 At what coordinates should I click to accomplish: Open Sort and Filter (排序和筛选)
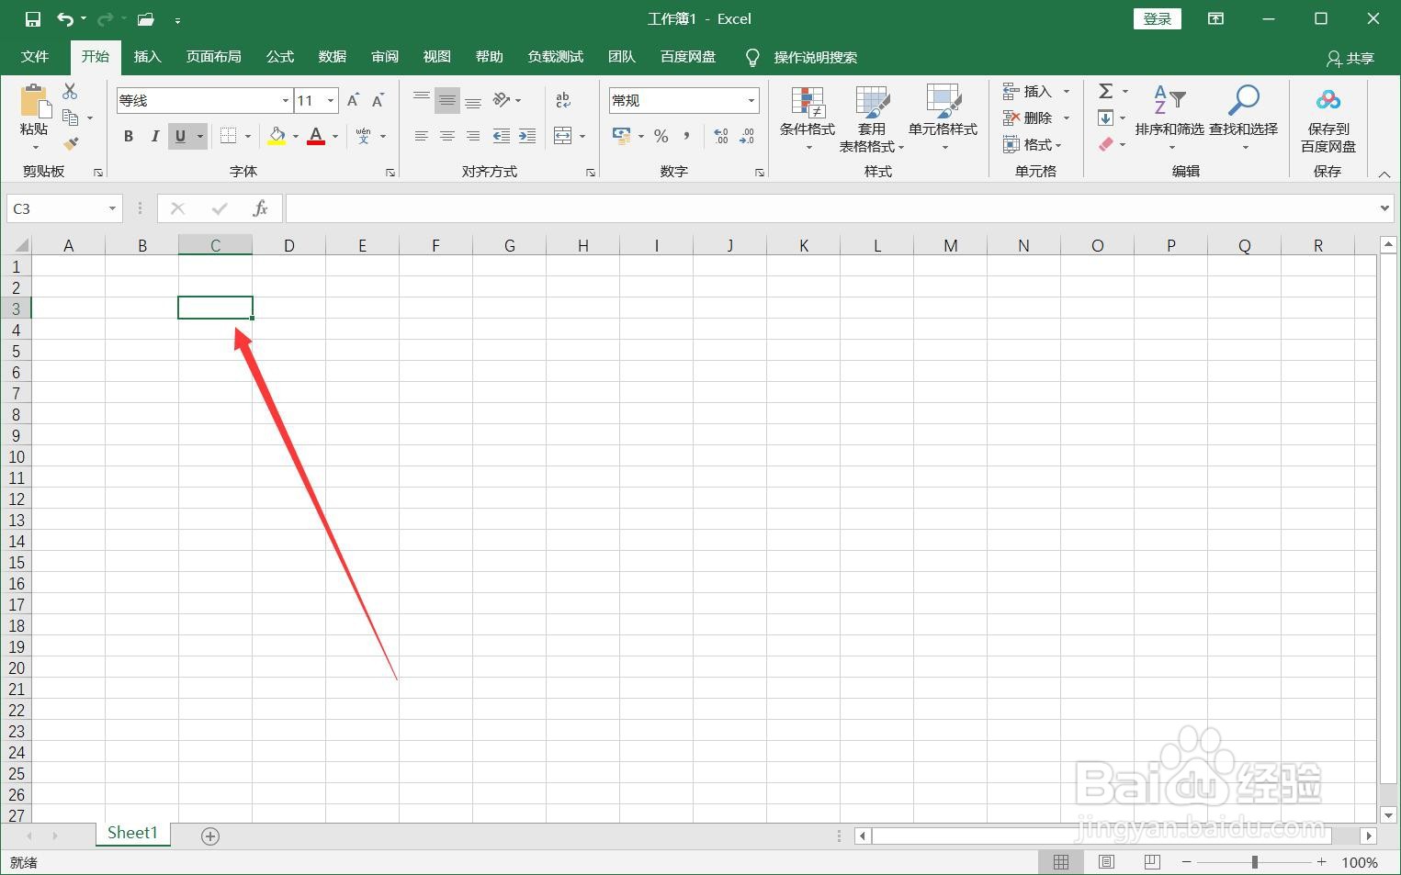pos(1169,118)
